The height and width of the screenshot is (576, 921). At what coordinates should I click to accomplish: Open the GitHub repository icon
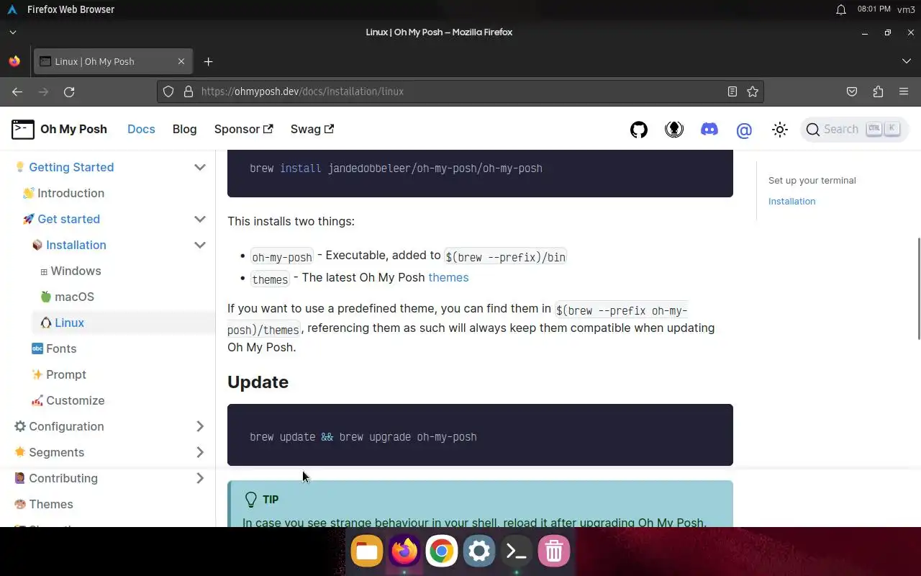coord(639,130)
